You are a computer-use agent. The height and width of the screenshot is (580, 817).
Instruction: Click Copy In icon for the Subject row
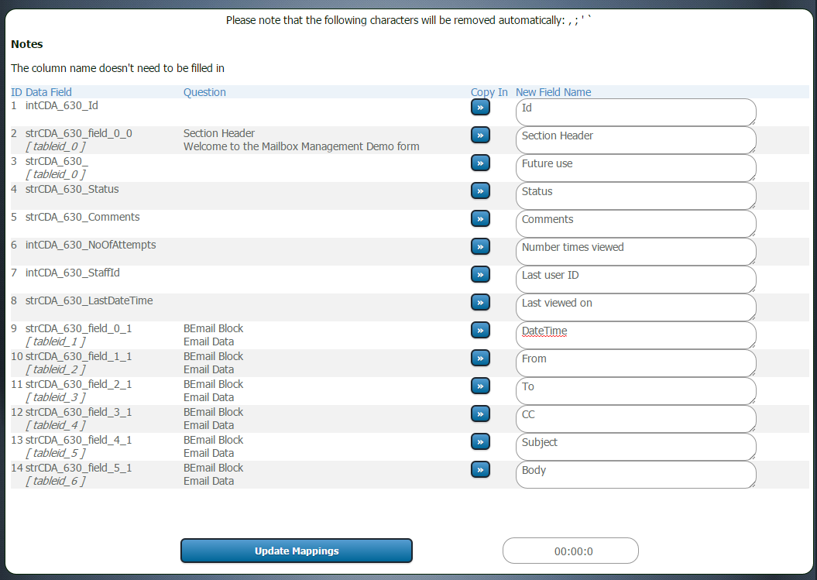[x=480, y=441]
